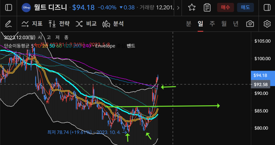Click the cyan 50 moving average number
The width and height of the screenshot is (275, 145).
[52, 46]
